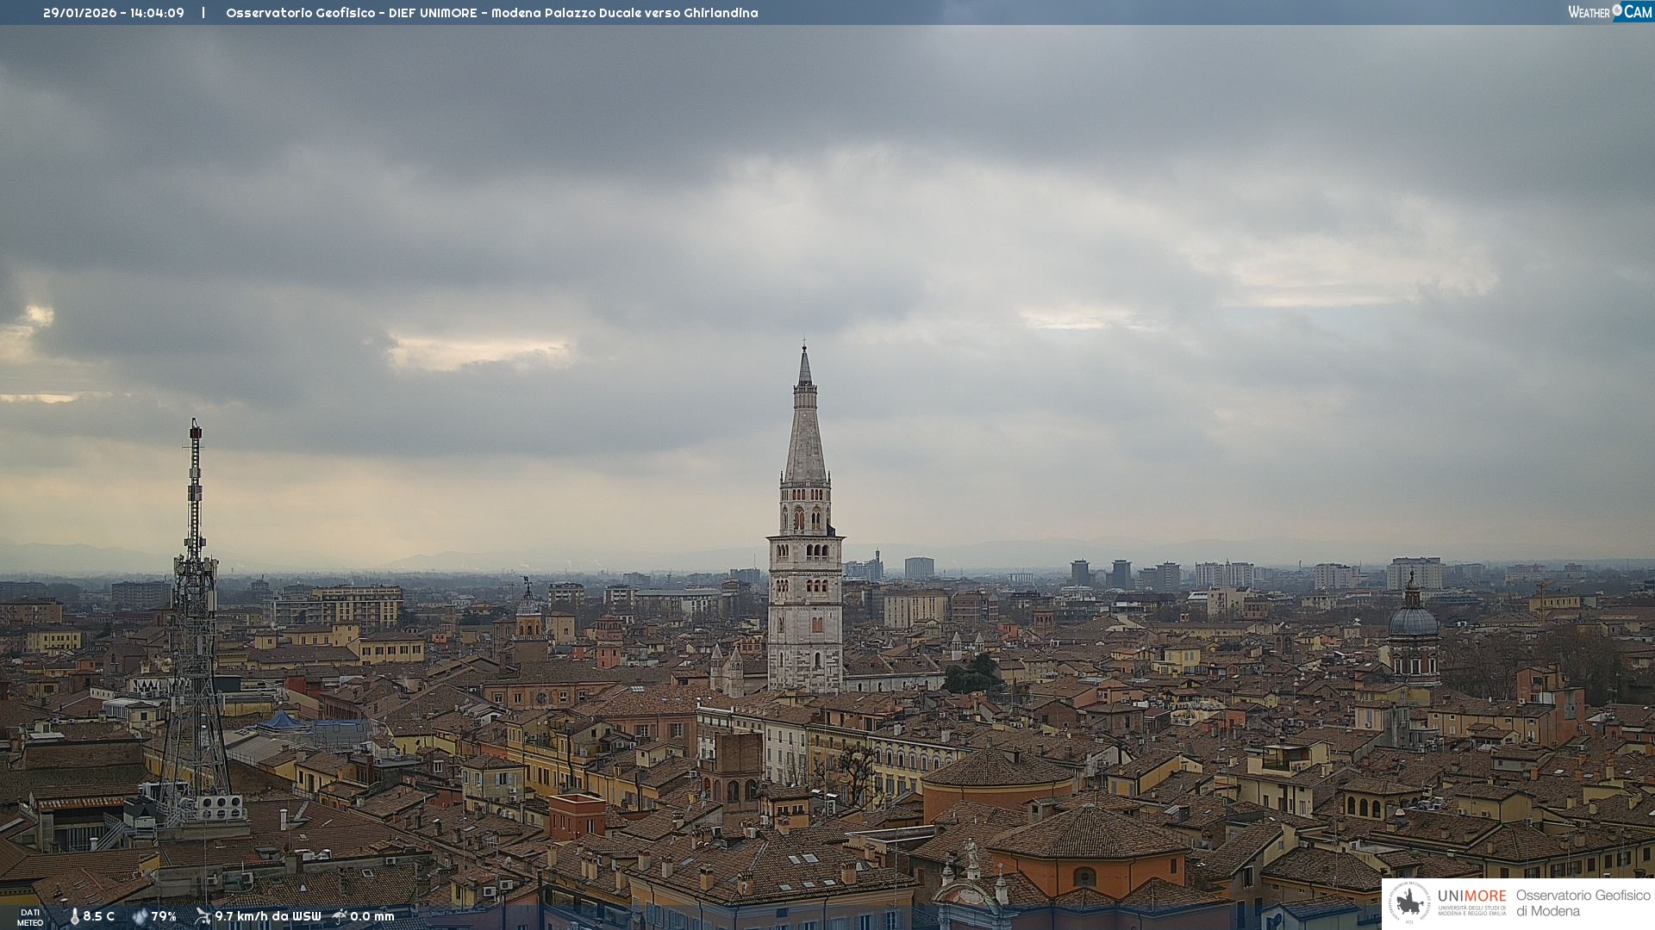Click the umbrella rainfall icon
This screenshot has height=930, width=1655.
[x=340, y=916]
